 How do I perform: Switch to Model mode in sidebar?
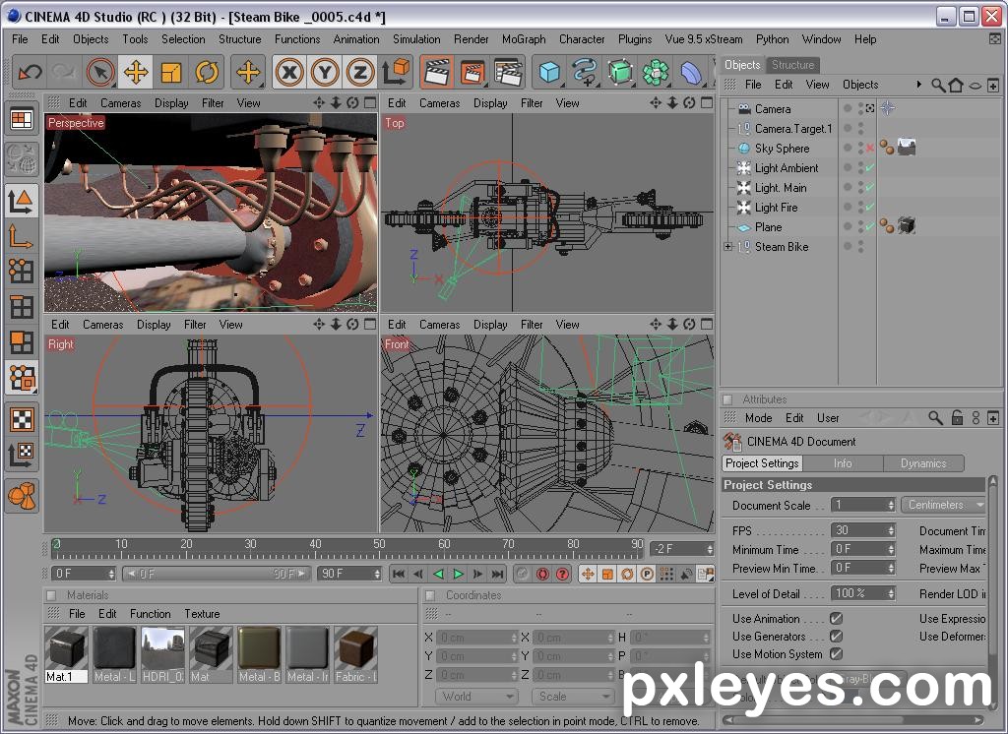click(22, 201)
